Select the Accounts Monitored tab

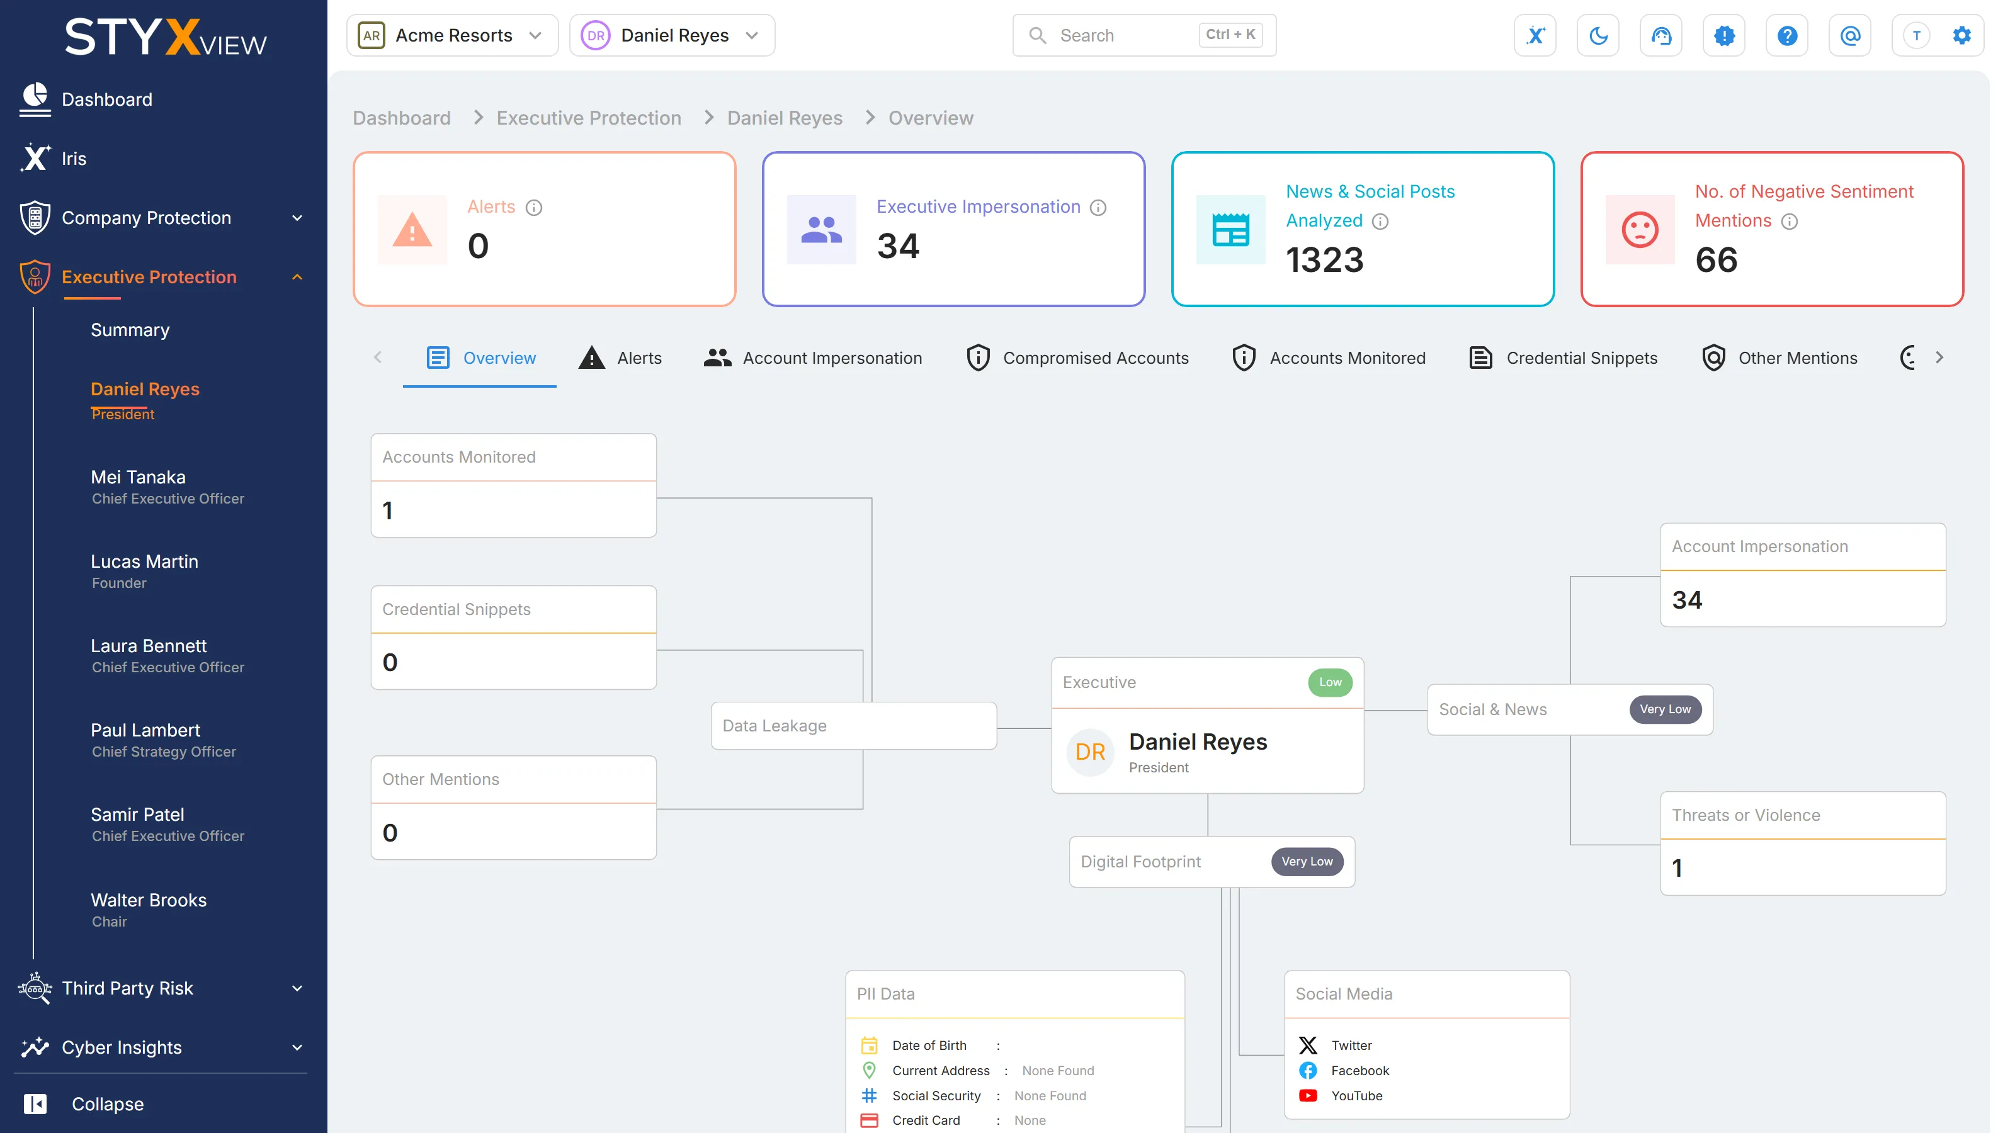click(1328, 358)
